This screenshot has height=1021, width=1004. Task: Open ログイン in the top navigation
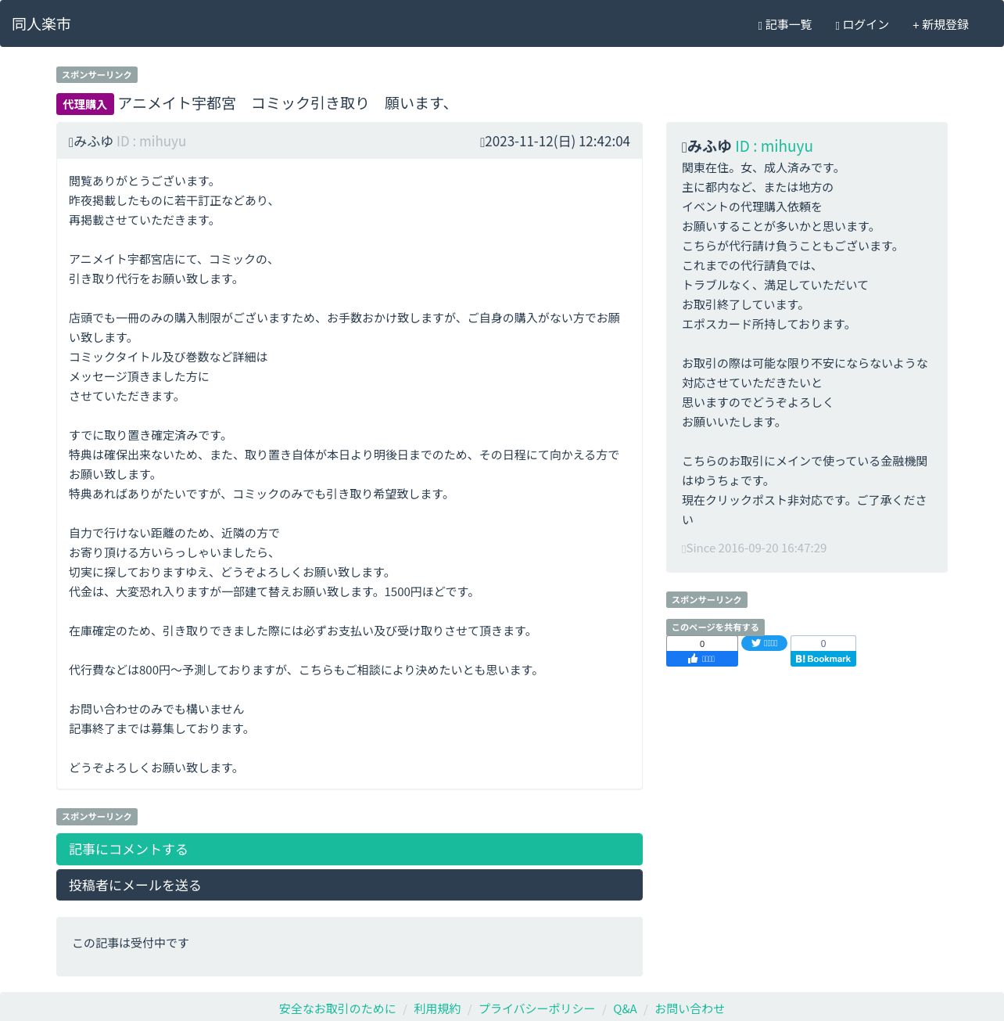click(x=862, y=25)
